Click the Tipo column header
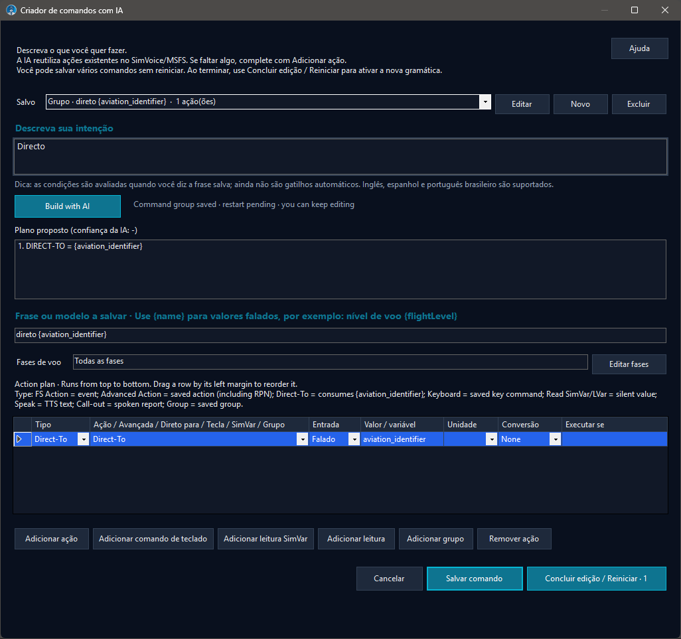681x639 pixels. coord(60,425)
